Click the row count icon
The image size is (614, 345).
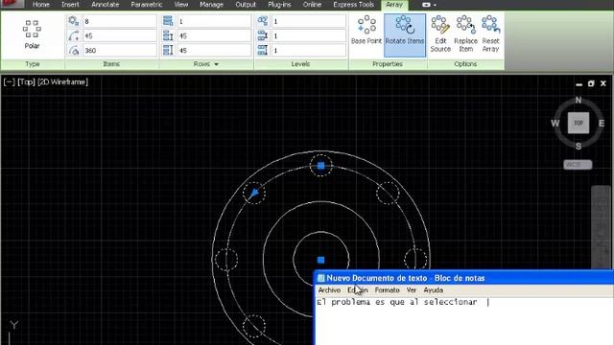[168, 21]
